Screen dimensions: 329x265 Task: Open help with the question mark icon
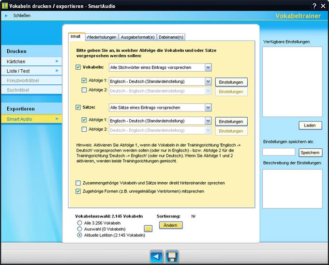click(314, 6)
